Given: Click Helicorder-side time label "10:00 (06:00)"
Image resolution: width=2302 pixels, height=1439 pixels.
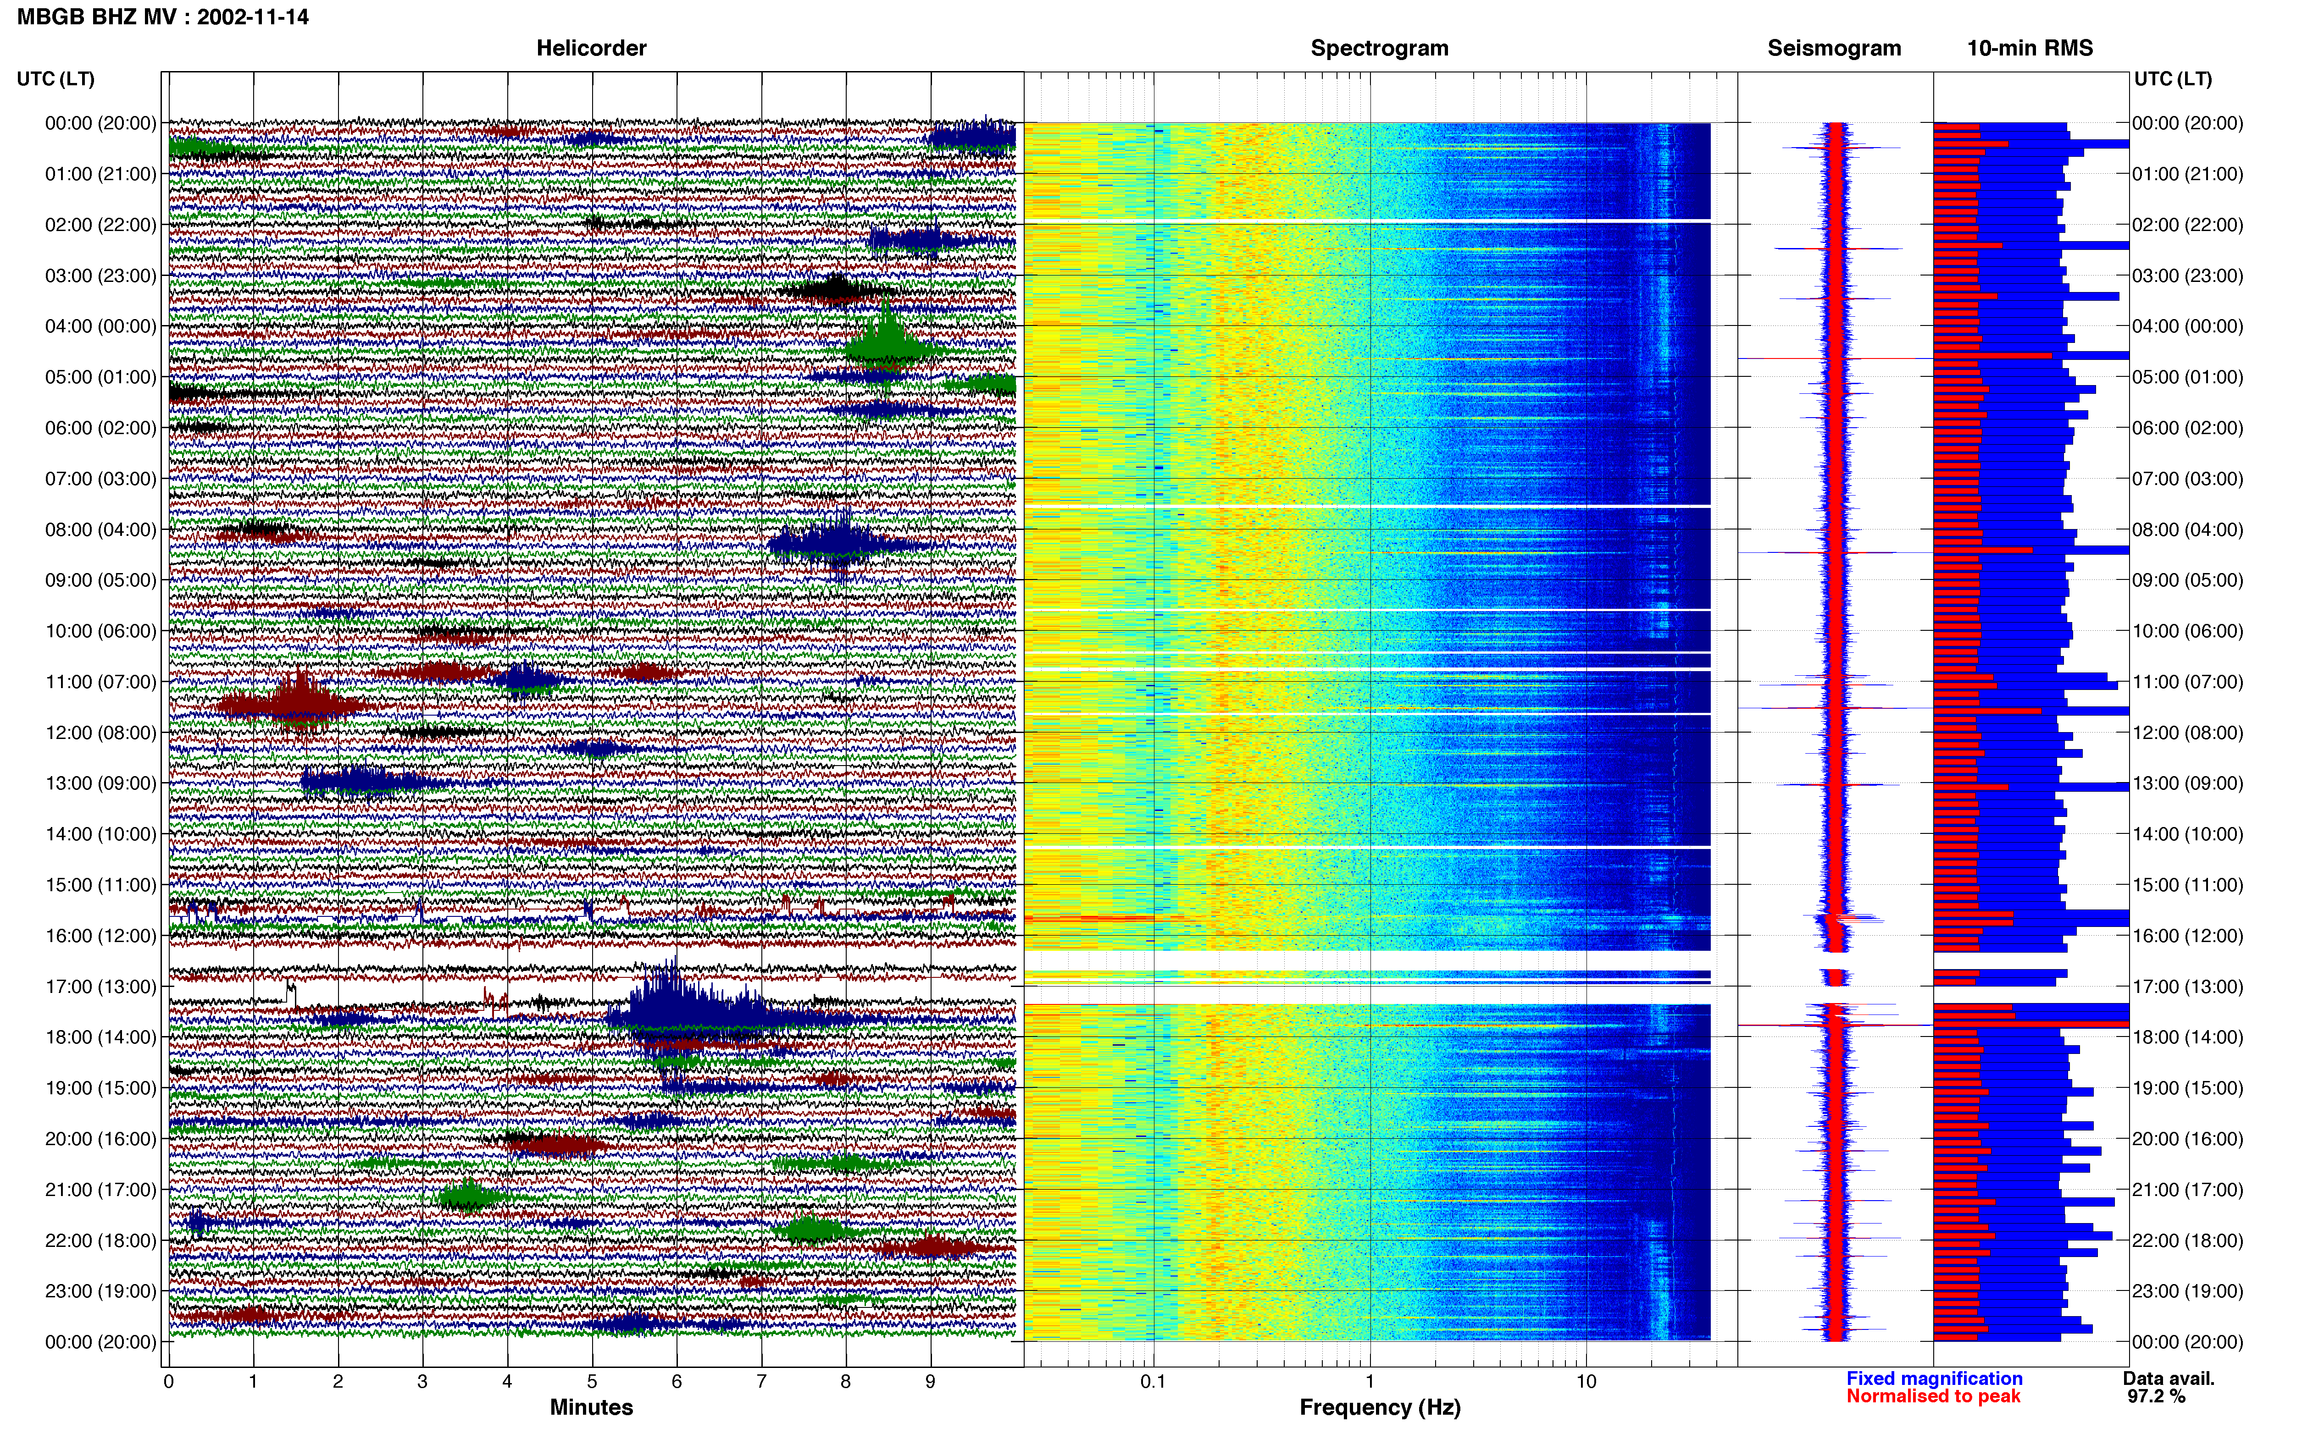Looking at the screenshot, I should click(101, 631).
